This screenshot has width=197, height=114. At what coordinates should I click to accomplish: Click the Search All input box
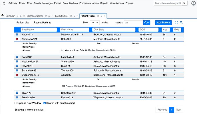(x=134, y=23)
